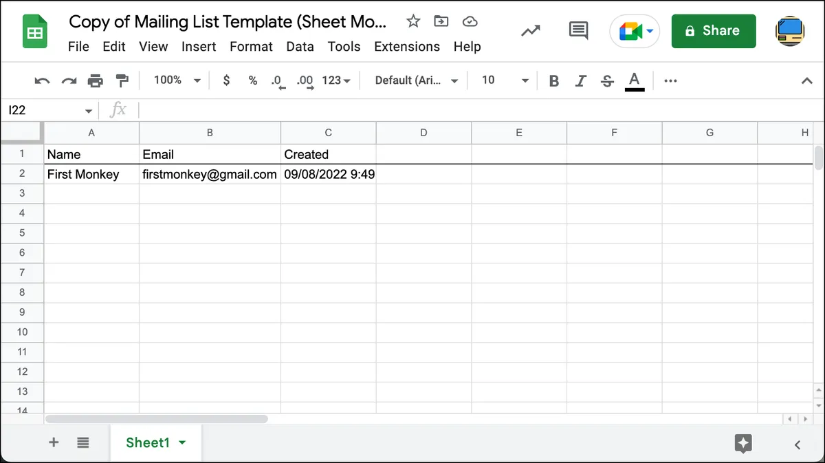The width and height of the screenshot is (825, 463).
Task: Open the Tools menu
Action: (x=344, y=47)
